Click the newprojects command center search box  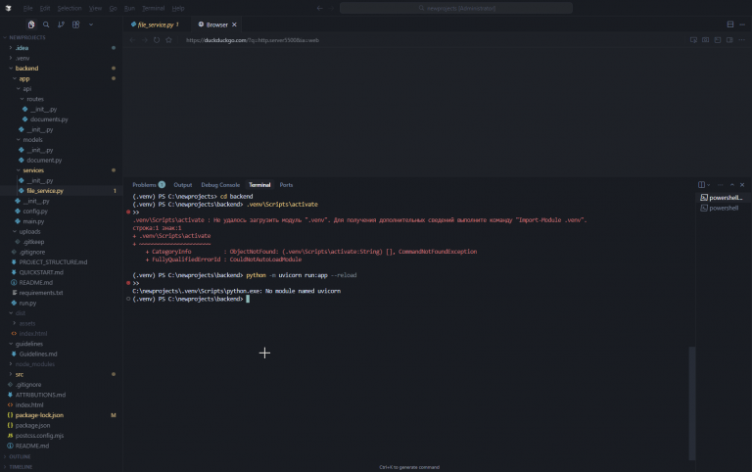coord(456,8)
